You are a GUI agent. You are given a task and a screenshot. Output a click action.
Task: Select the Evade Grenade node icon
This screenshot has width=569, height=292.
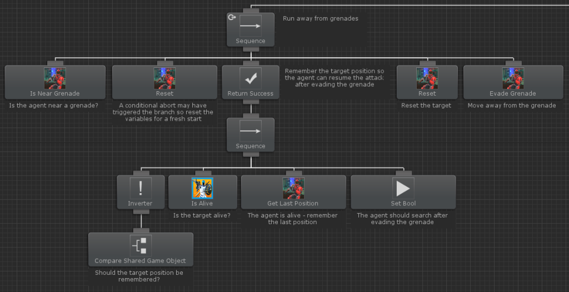coord(513,78)
